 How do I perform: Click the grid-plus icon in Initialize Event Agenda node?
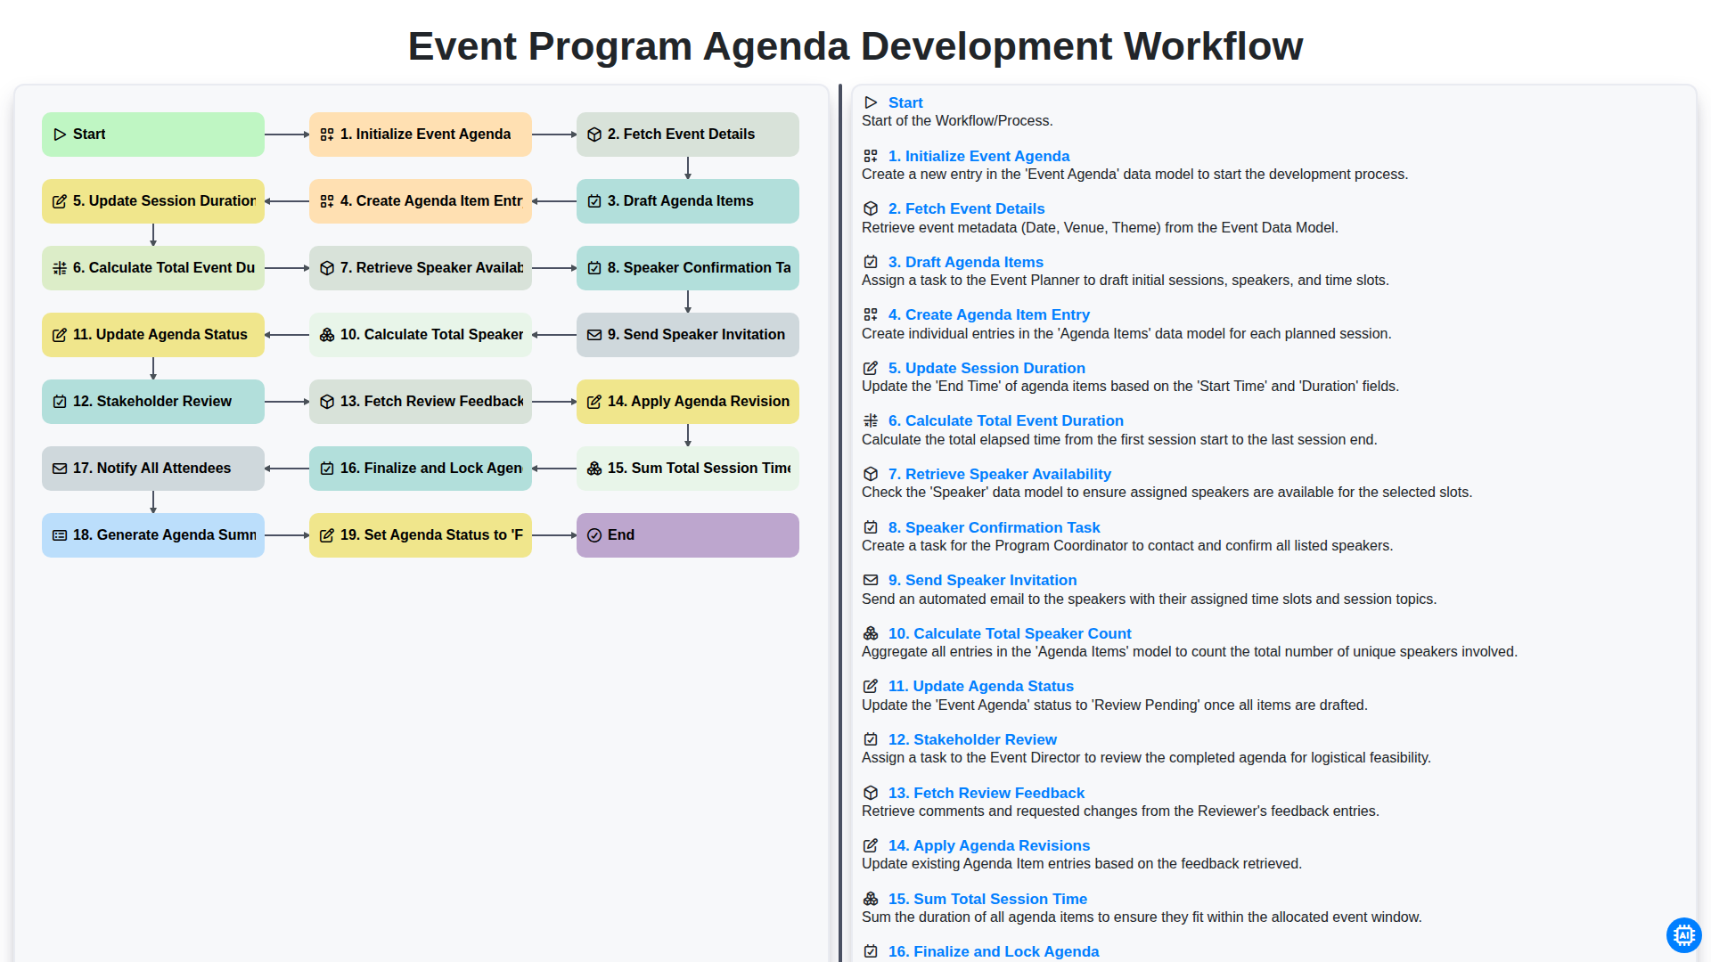[x=327, y=135]
